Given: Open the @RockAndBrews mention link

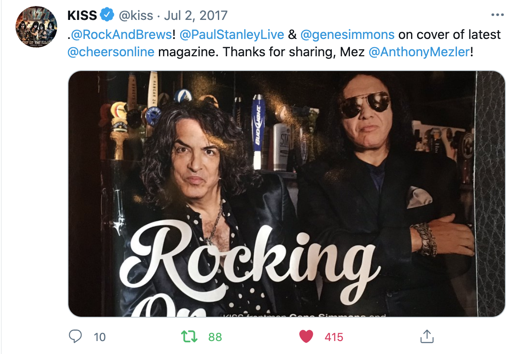Looking at the screenshot, I should (122, 34).
